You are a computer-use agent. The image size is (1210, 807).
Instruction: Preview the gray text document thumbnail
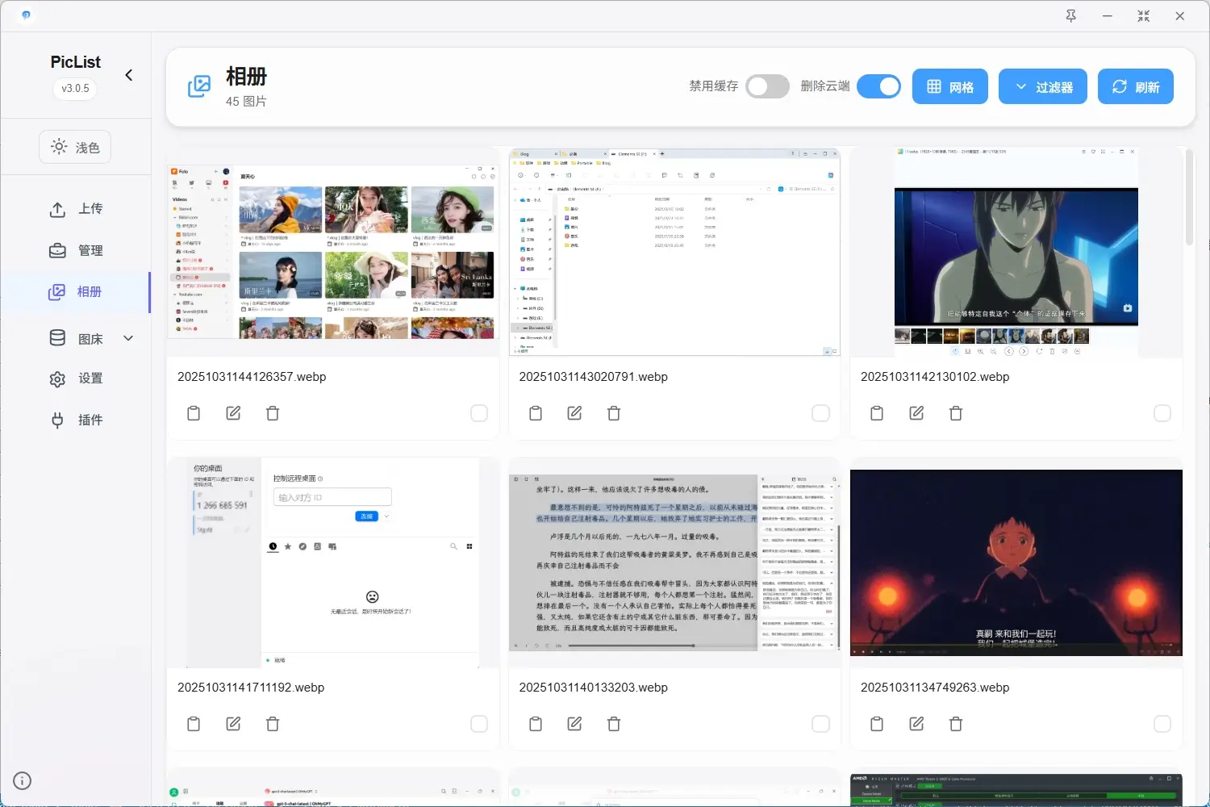point(674,562)
